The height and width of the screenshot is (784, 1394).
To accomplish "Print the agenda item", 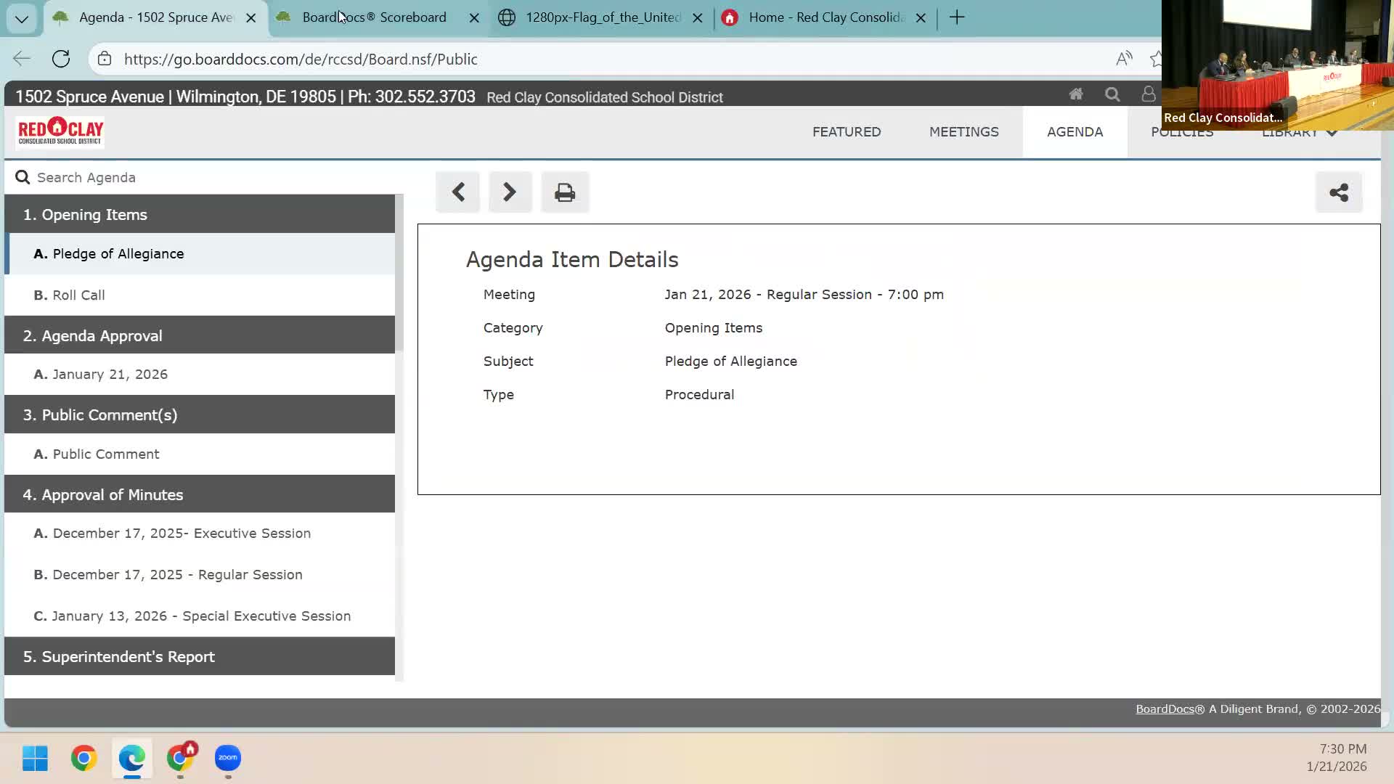I will 565,192.
